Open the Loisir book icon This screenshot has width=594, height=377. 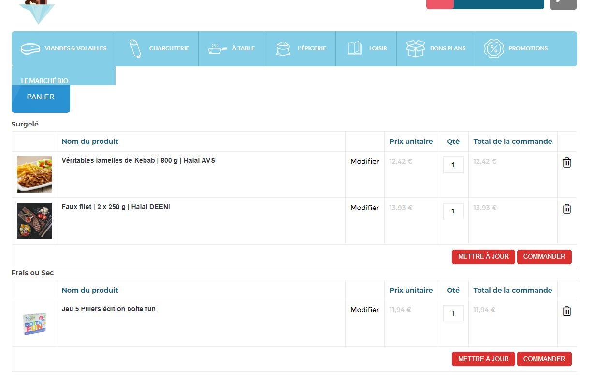(354, 48)
